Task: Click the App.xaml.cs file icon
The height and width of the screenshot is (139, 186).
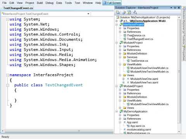Action: tap(128, 126)
